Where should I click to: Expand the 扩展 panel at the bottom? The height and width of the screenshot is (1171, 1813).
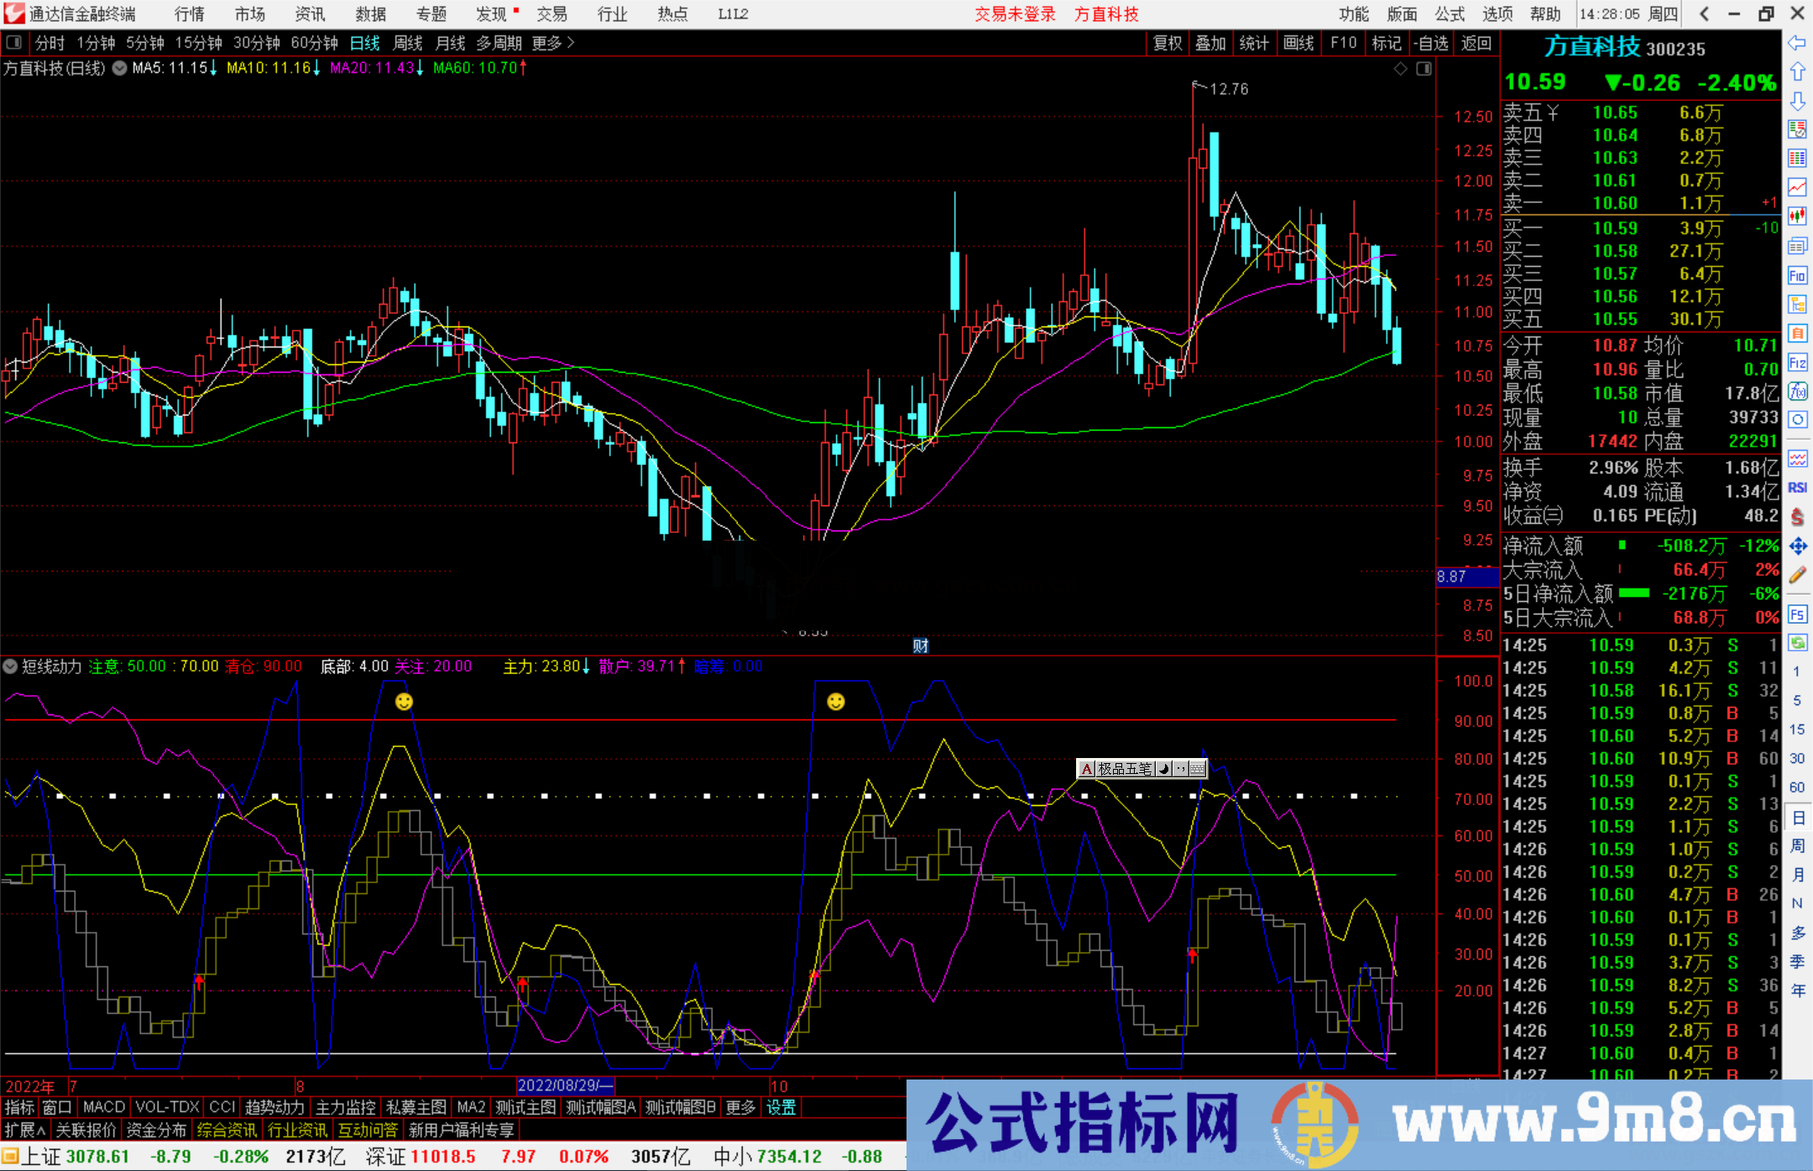pos(23,1131)
